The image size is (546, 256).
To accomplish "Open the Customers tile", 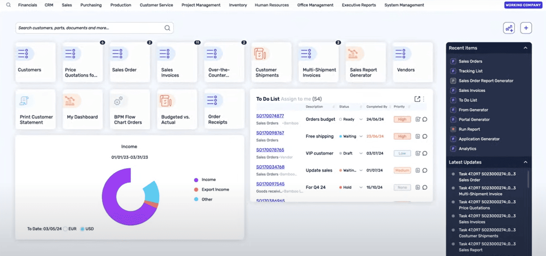I will 36,62.
